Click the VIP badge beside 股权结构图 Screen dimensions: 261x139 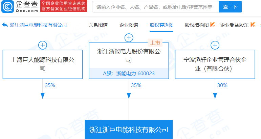tap(213, 25)
